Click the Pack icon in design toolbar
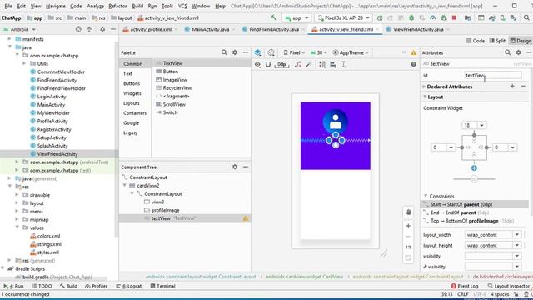 (322, 64)
